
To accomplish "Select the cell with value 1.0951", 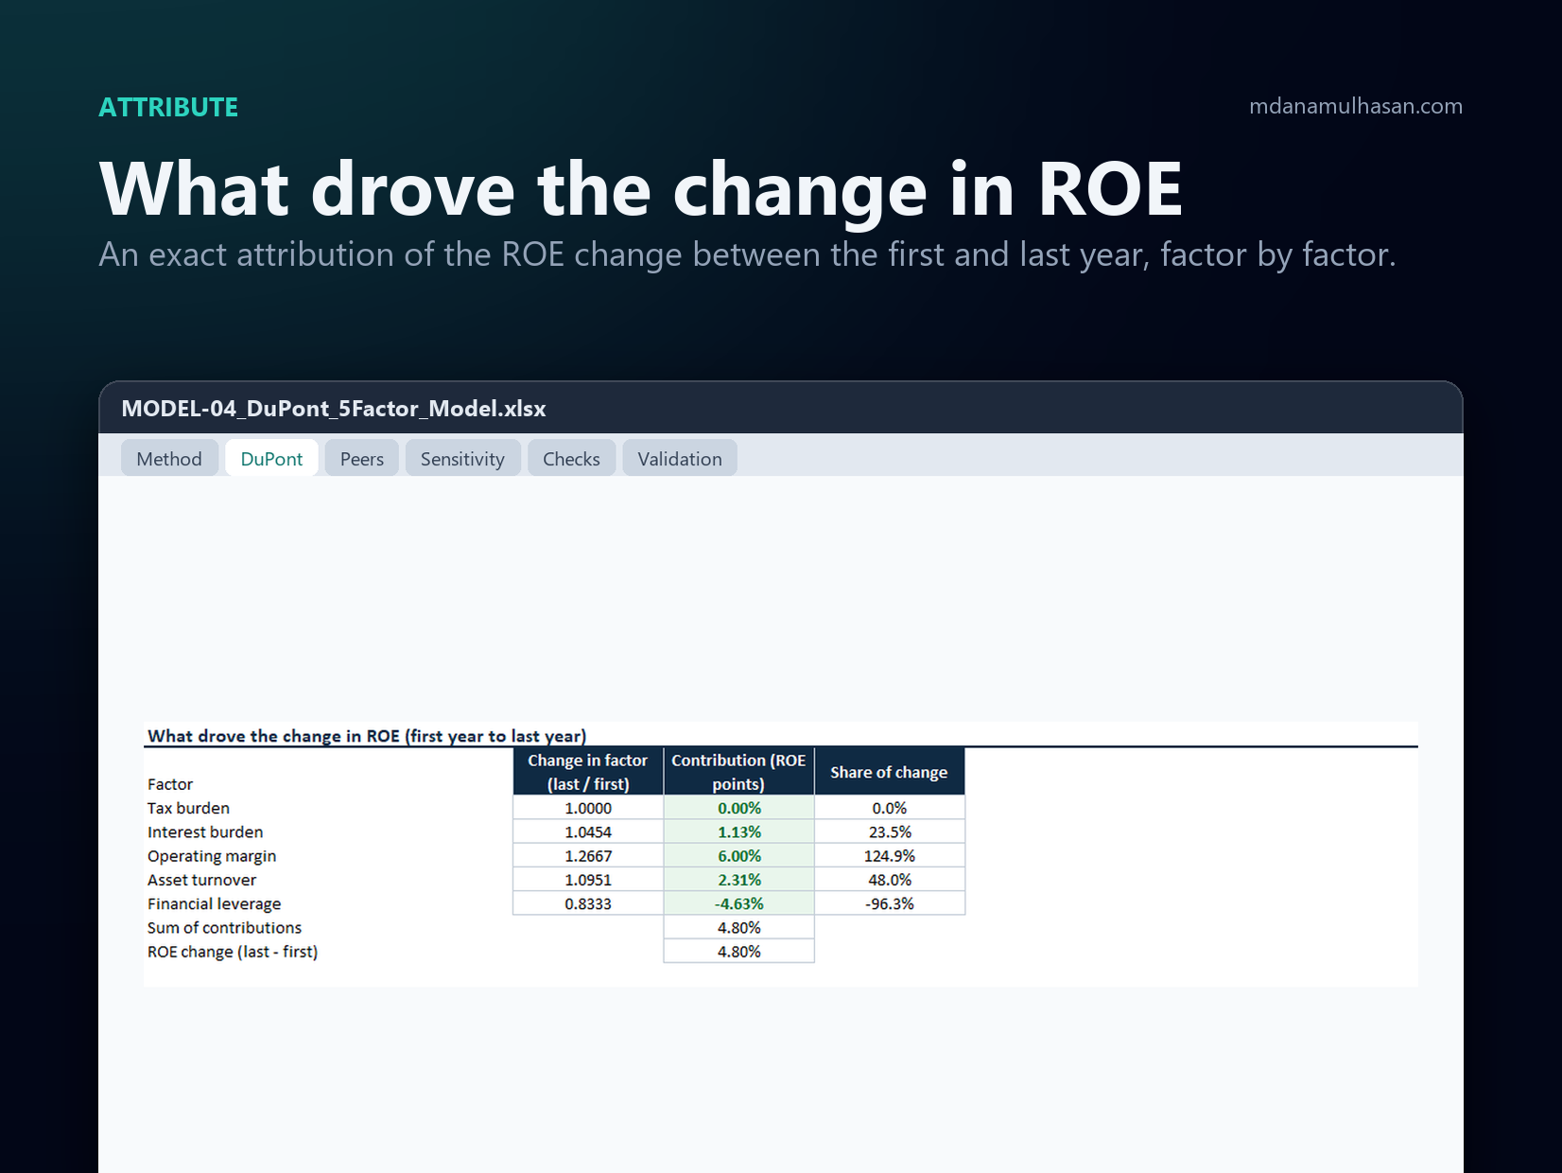I will [x=588, y=880].
